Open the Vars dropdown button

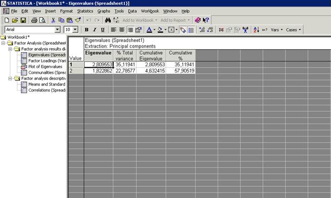(x=277, y=30)
